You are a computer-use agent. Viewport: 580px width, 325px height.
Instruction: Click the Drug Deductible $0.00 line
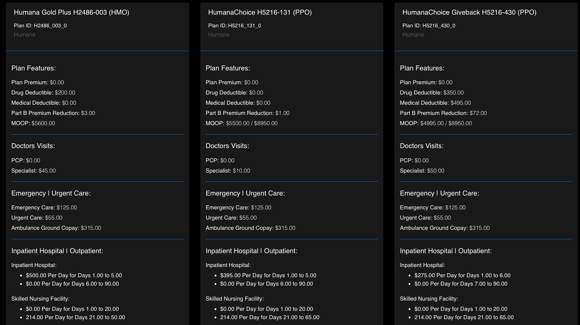click(x=234, y=93)
